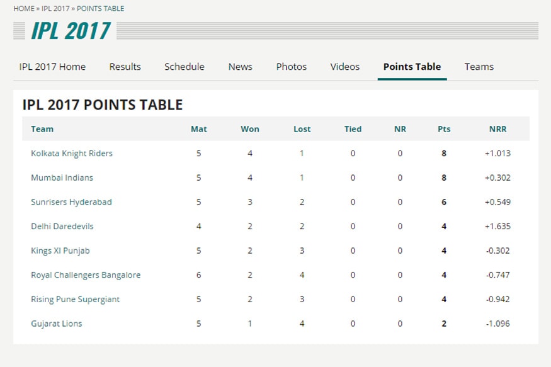Click Kolkata Knight Riders points value 8
Image resolution: width=551 pixels, height=367 pixels.
tap(444, 154)
